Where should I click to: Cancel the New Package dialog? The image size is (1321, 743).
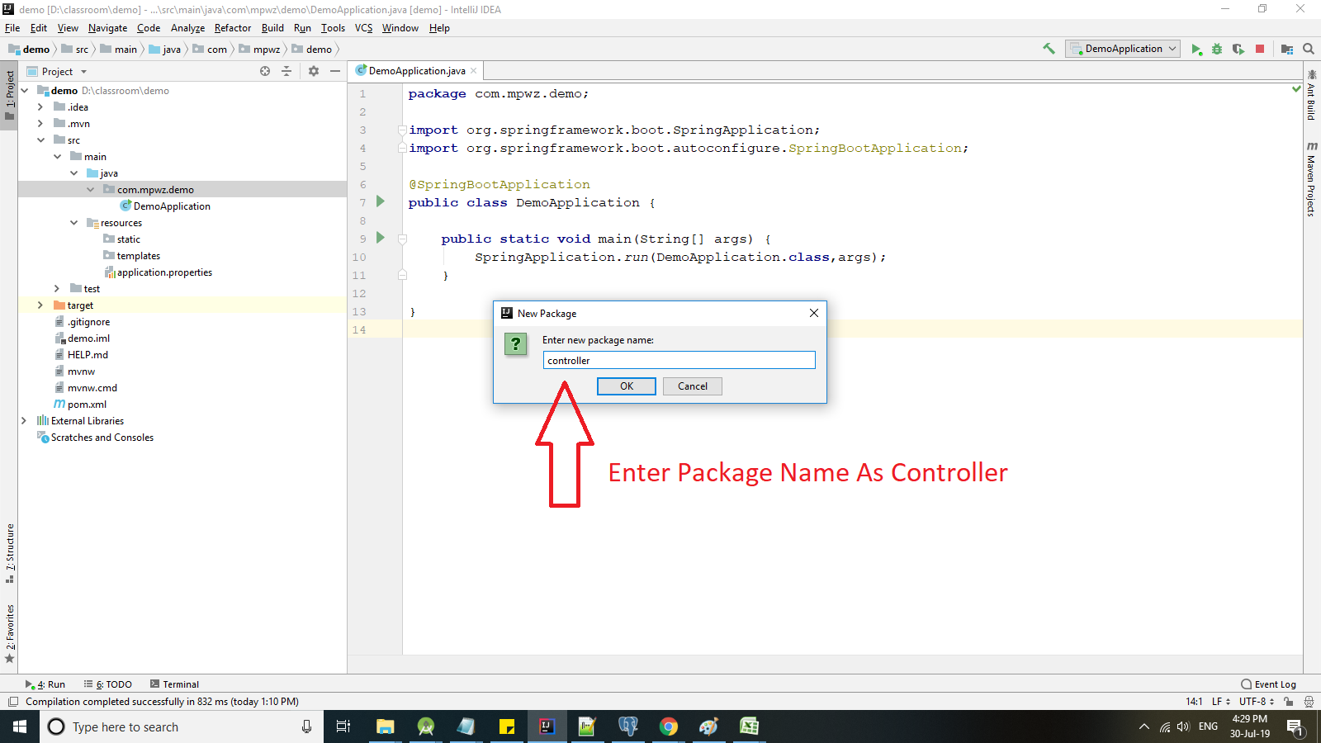693,386
